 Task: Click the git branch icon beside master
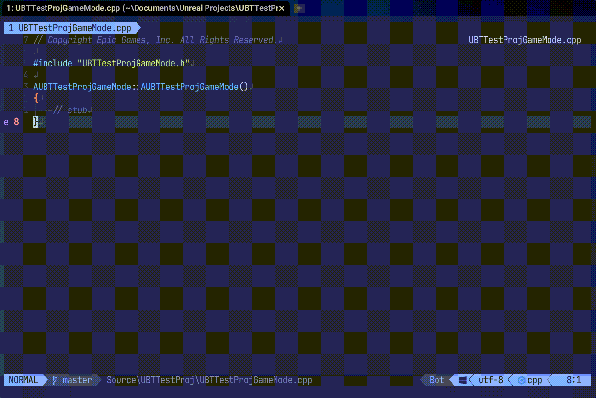55,380
